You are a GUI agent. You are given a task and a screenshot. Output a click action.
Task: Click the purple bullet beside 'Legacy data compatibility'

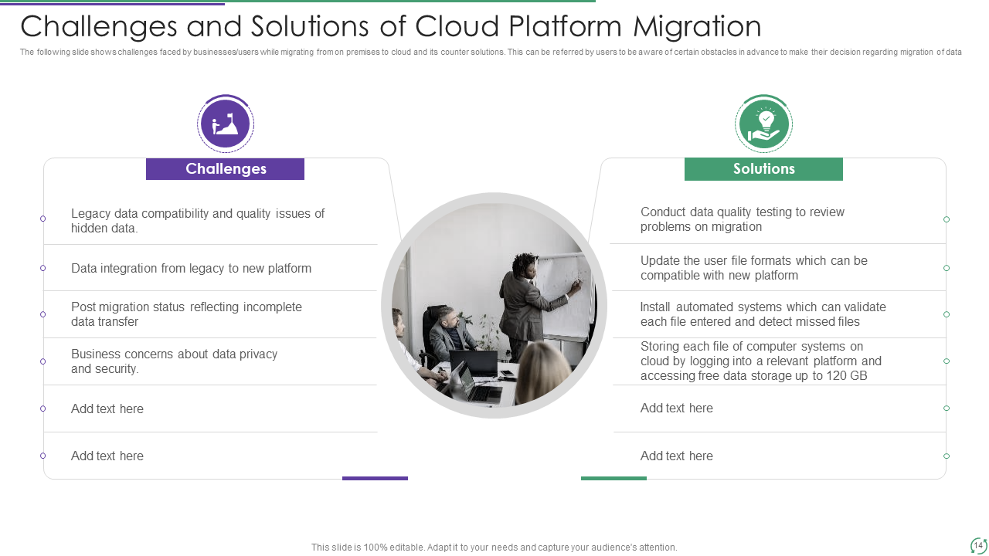click(43, 219)
